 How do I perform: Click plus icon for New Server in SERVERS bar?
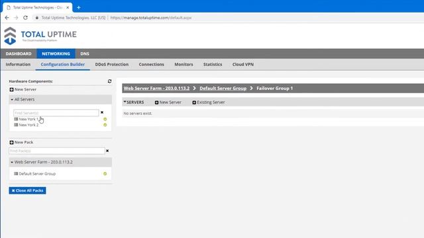(x=156, y=102)
